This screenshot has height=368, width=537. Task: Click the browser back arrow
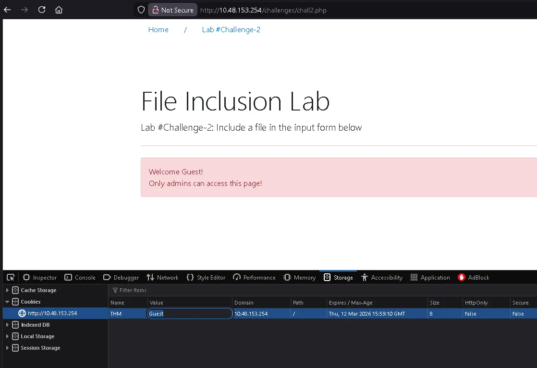point(7,10)
